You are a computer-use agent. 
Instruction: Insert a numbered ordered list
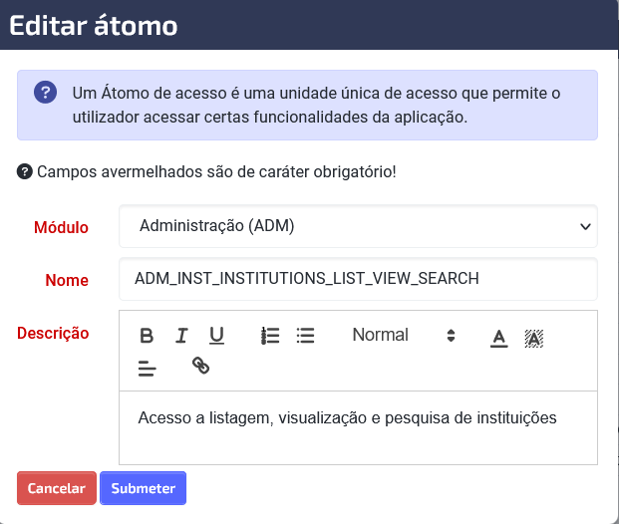[x=270, y=336]
